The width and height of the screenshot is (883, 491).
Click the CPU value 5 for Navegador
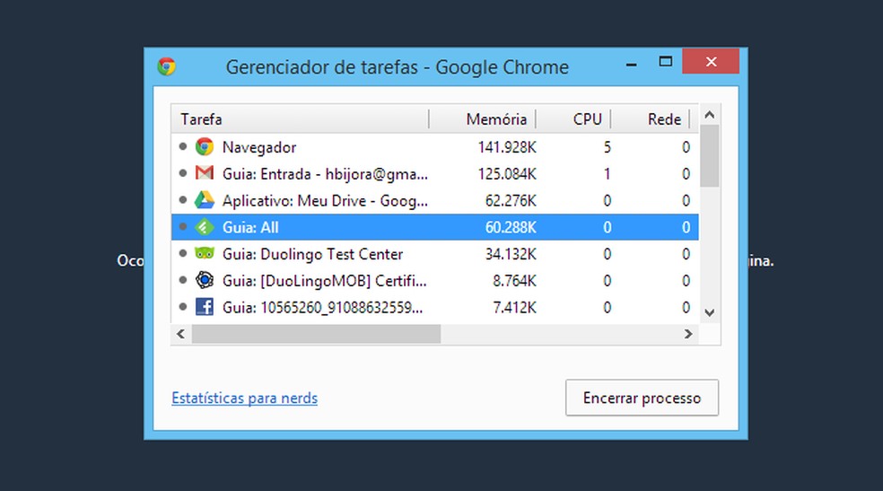coord(607,147)
